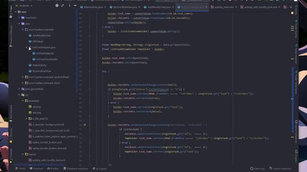This screenshot has height=172, width=307.
Task: Open the Logcat tool window
Action: (x=100, y=169)
